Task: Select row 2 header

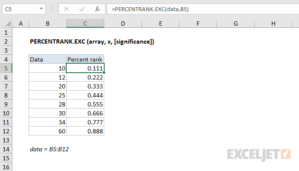Action: pyautogui.click(x=6, y=41)
